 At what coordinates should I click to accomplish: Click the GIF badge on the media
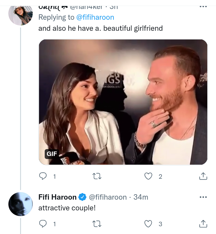click(52, 154)
